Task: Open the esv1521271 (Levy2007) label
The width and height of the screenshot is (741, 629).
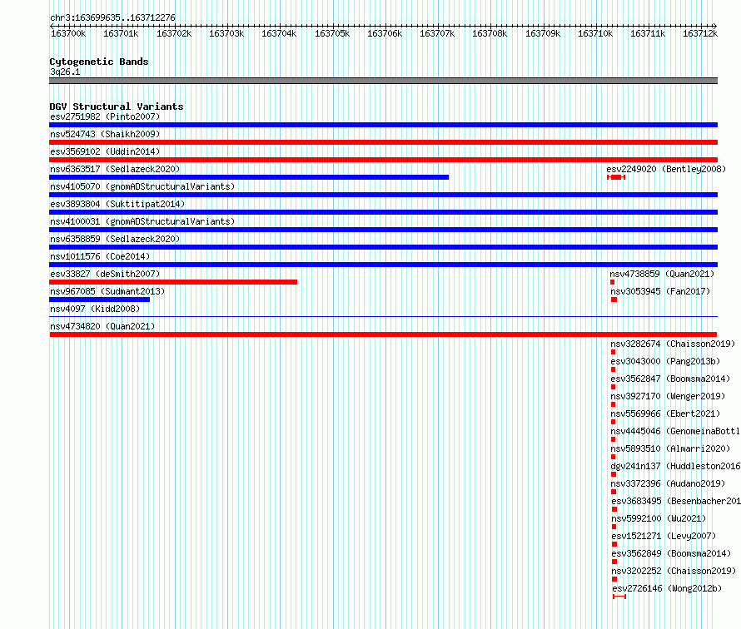Action: pos(664,536)
